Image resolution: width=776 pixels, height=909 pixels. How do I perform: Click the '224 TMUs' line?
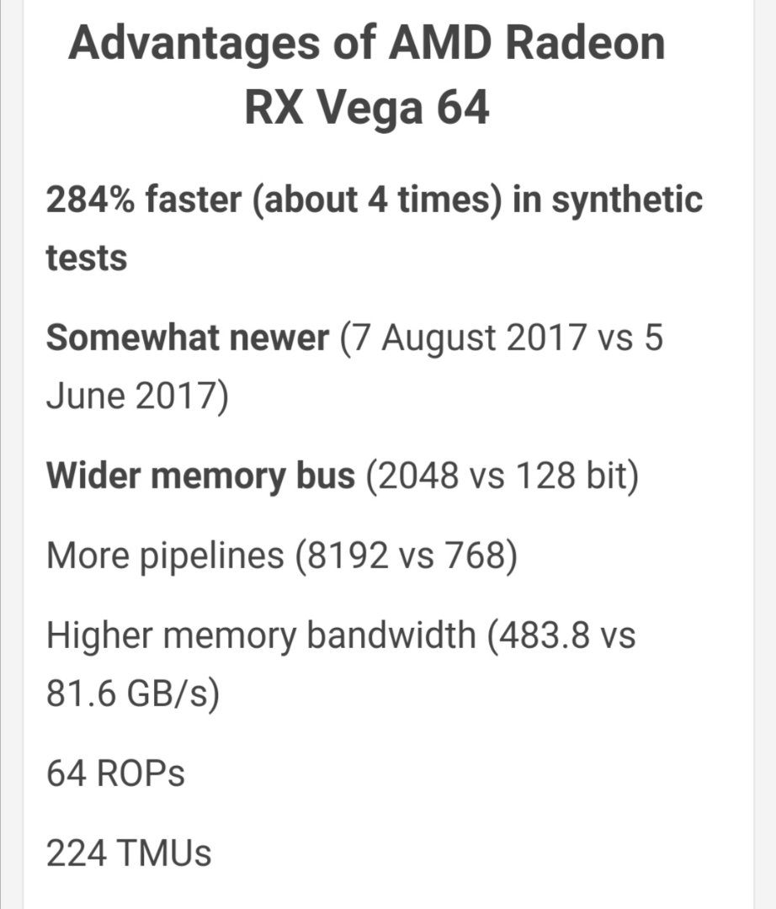(128, 854)
